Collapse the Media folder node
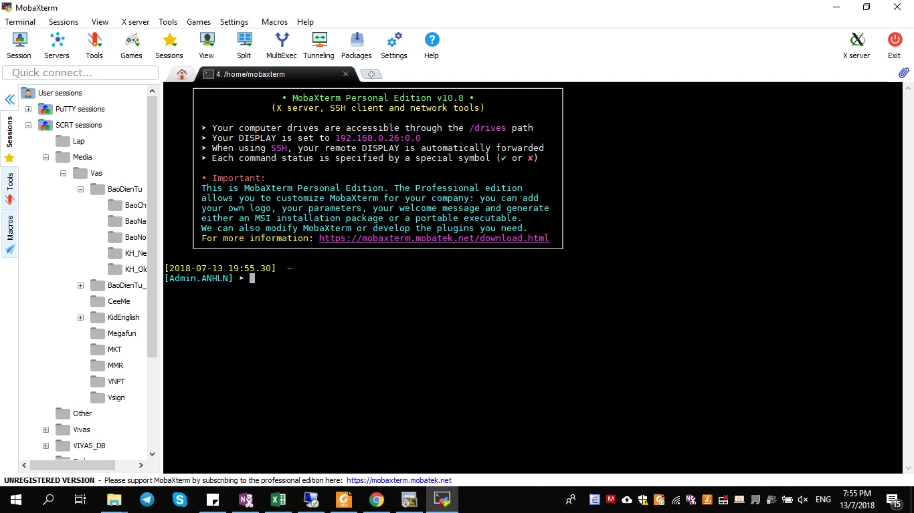This screenshot has width=914, height=513. click(45, 157)
